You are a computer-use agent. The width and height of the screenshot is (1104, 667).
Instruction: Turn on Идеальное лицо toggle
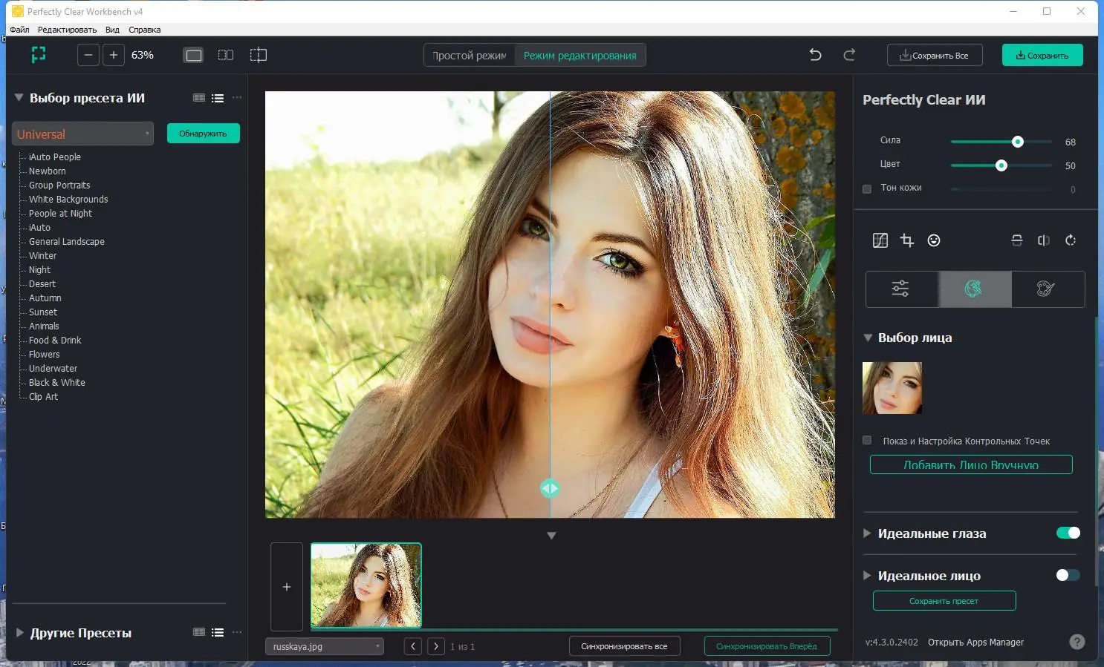tap(1068, 575)
